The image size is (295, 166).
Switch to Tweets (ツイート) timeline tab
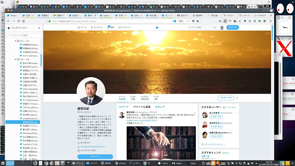click(x=124, y=107)
